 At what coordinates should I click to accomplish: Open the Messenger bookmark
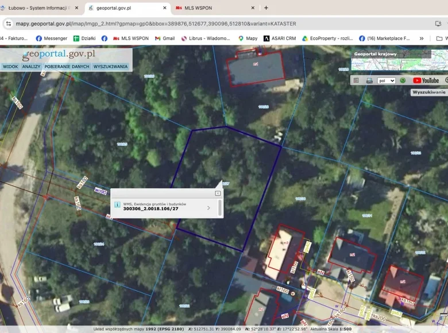point(52,38)
